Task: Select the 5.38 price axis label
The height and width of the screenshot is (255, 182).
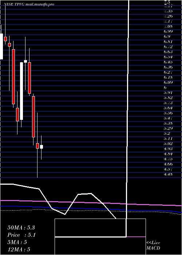Action: coord(168,123)
